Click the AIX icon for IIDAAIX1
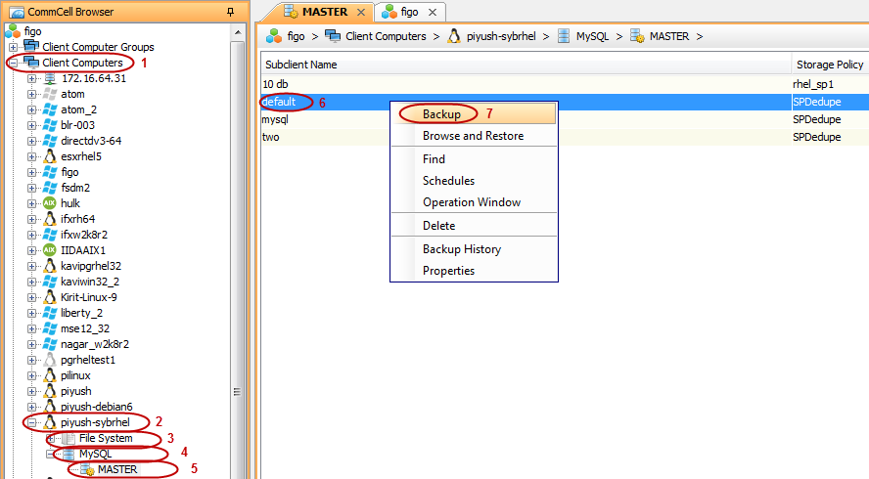The width and height of the screenshot is (869, 479). (x=50, y=250)
